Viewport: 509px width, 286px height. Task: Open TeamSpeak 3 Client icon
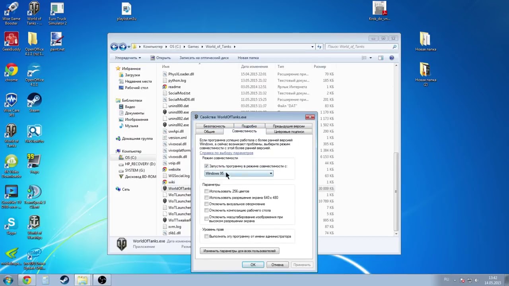pos(34,197)
